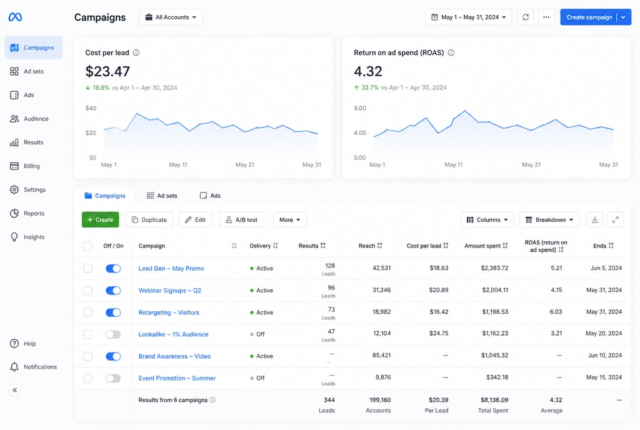Turn off Lead Gen – May Promo campaign

click(113, 269)
